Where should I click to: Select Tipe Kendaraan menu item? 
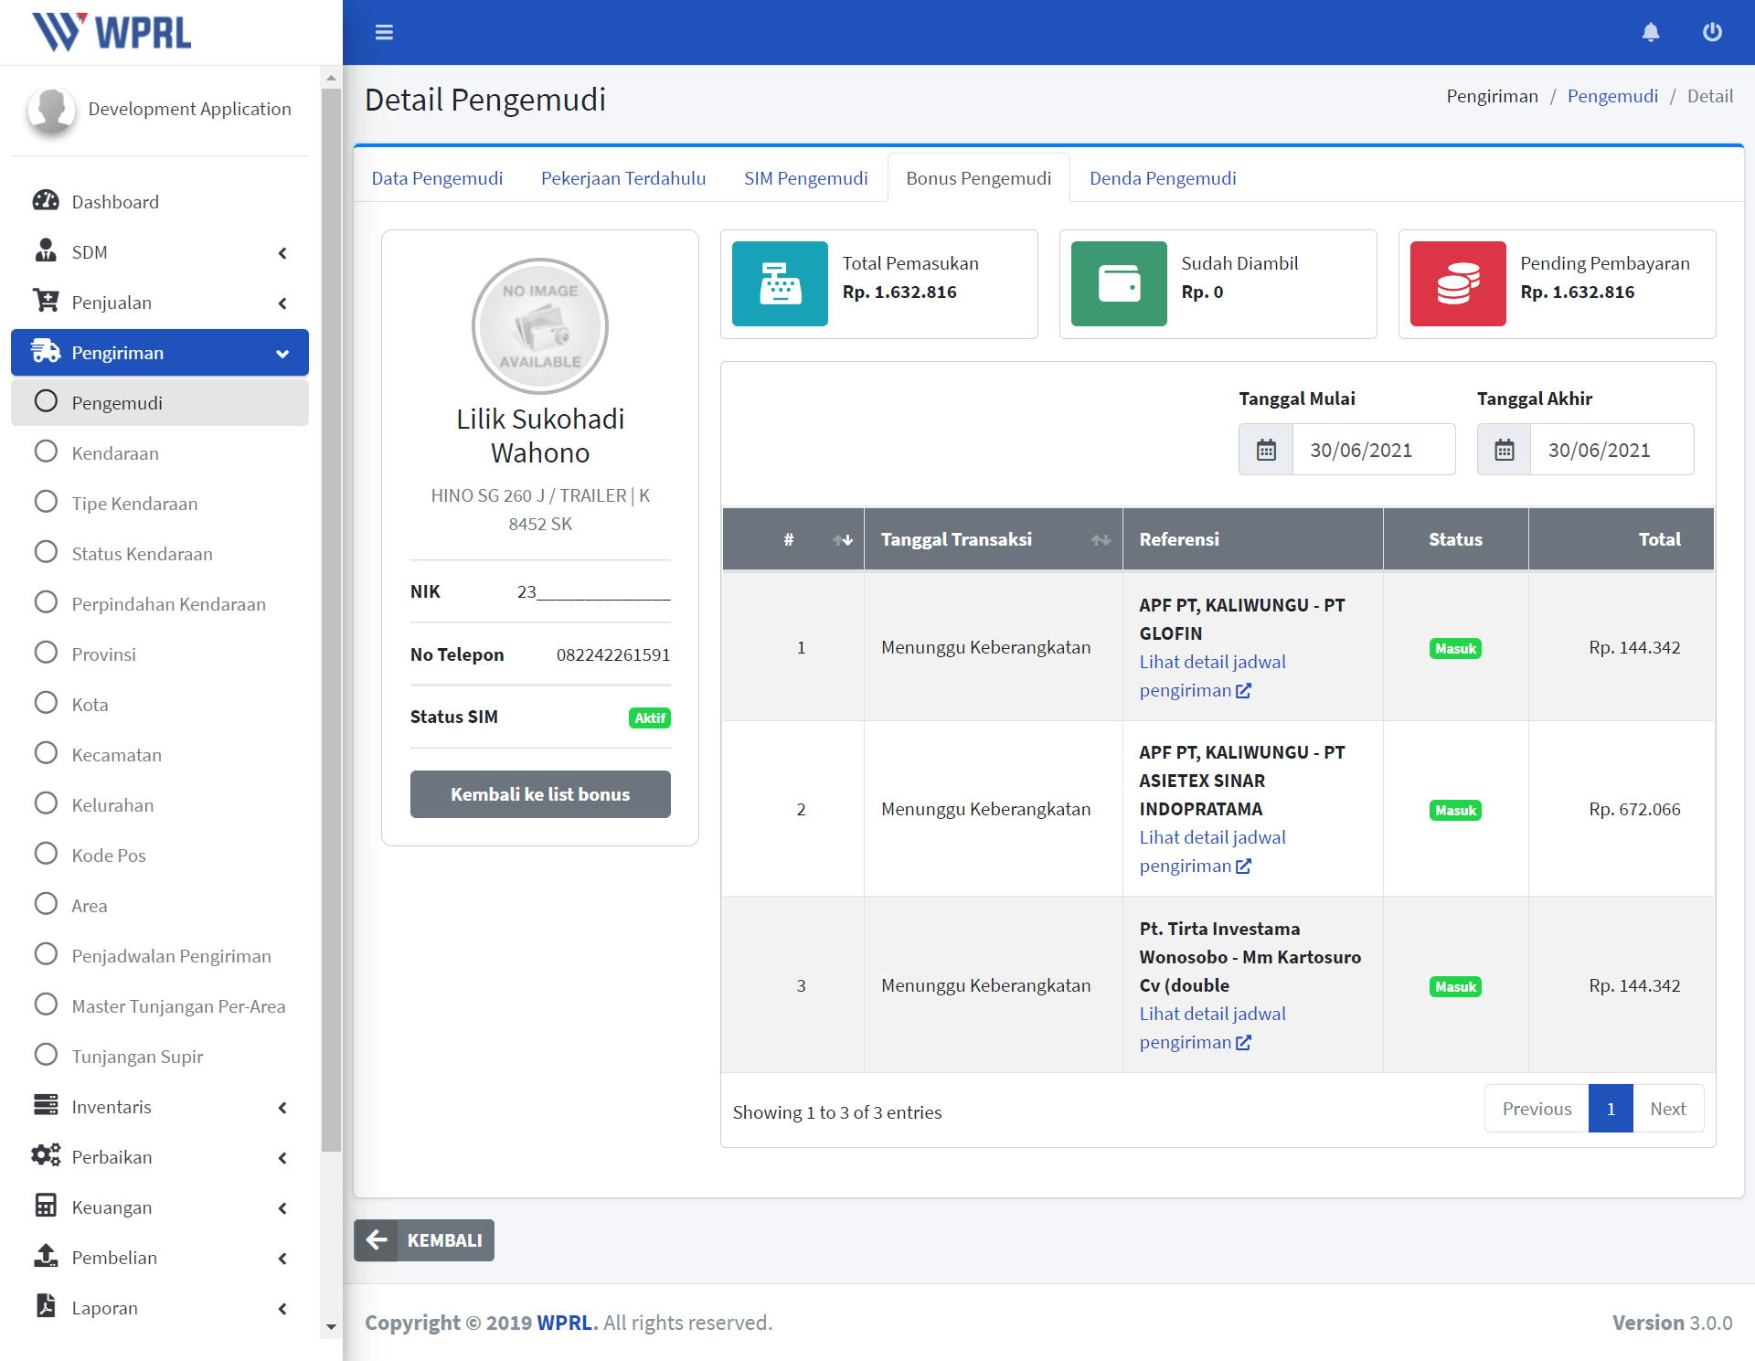tap(160, 504)
